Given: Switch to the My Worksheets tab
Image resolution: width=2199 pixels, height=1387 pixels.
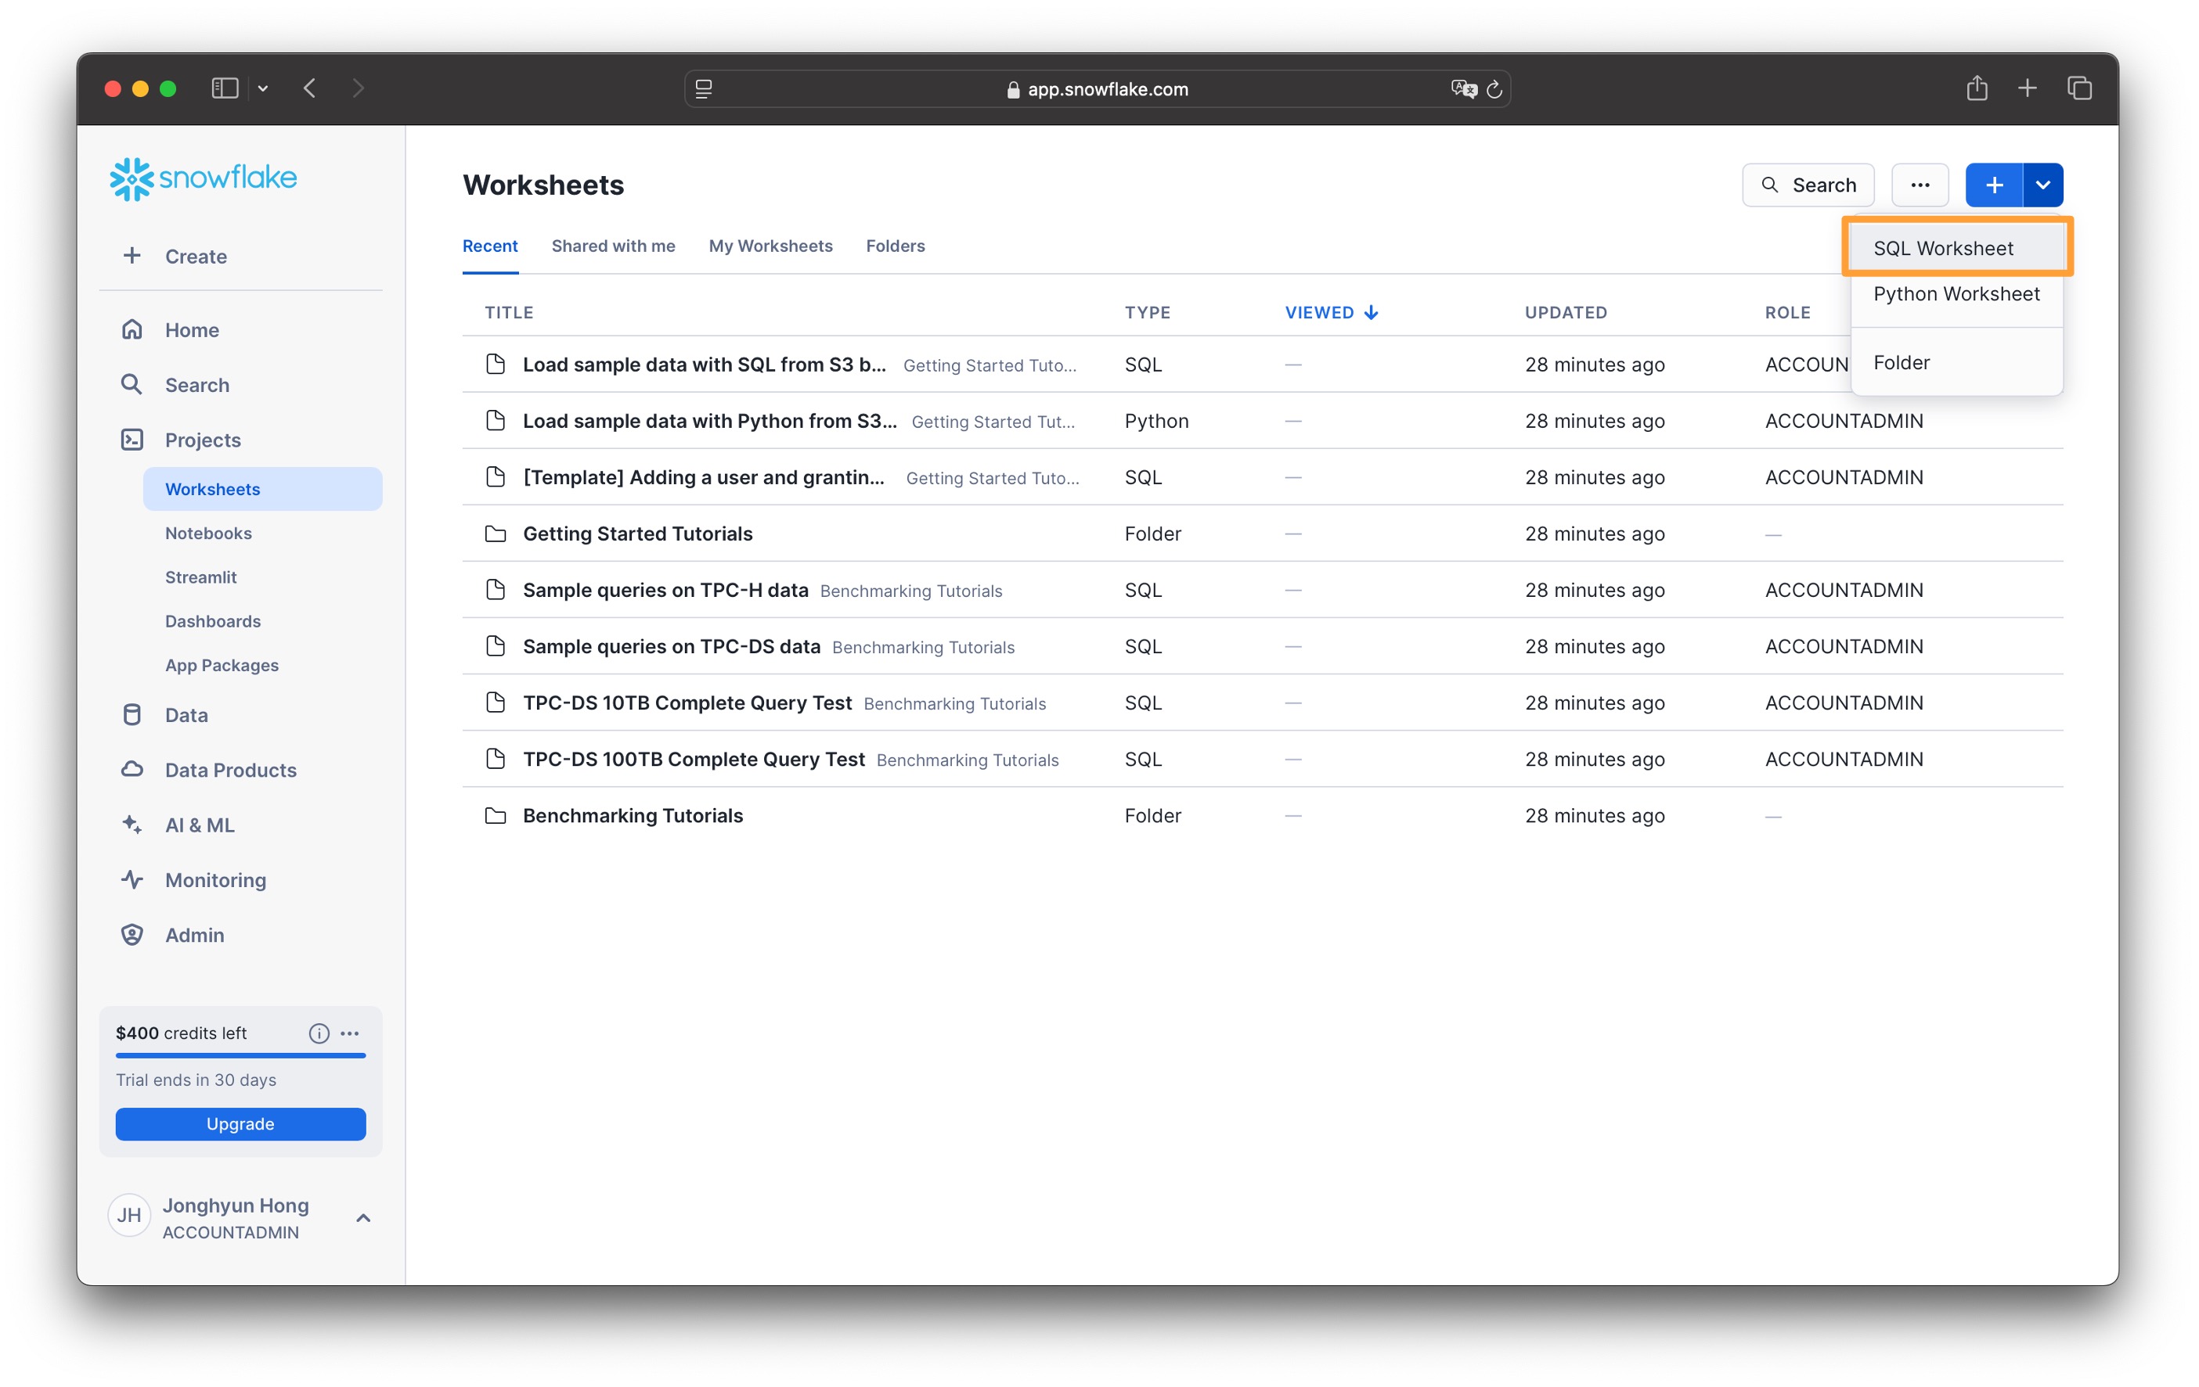Looking at the screenshot, I should click(770, 246).
